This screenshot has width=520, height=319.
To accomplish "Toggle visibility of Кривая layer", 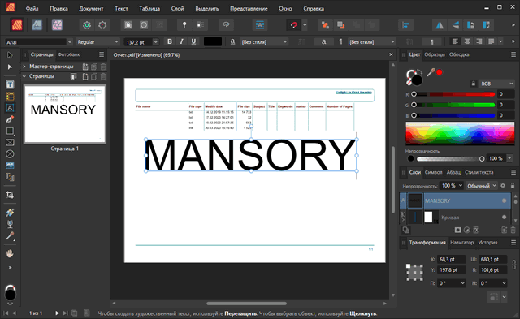I will pos(504,218).
